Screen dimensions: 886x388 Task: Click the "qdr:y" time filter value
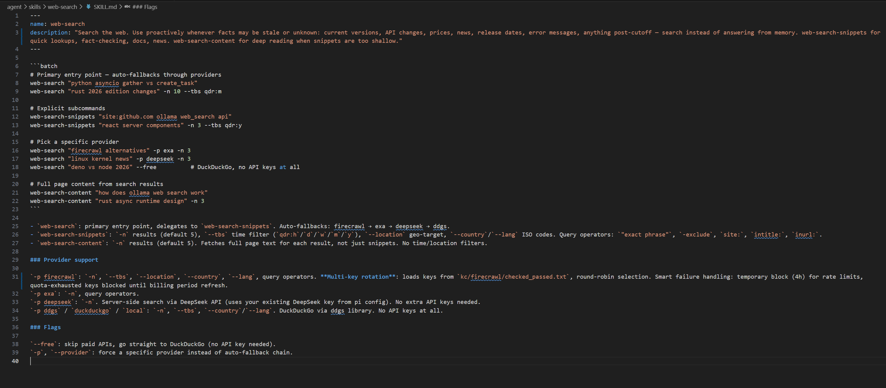(233, 125)
